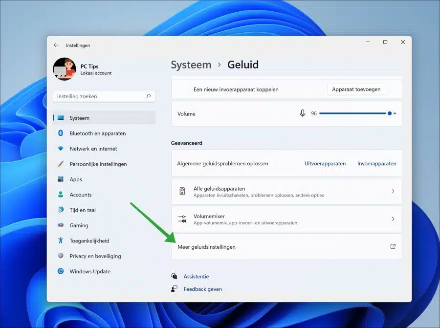Viewport: 440px width, 328px height.
Task: Open the Assistentie help link
Action: (x=196, y=276)
